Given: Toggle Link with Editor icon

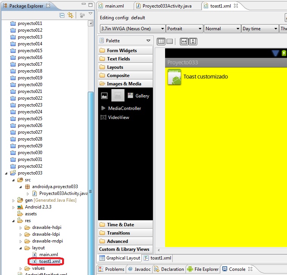Looking at the screenshot, I should tap(70, 15).
